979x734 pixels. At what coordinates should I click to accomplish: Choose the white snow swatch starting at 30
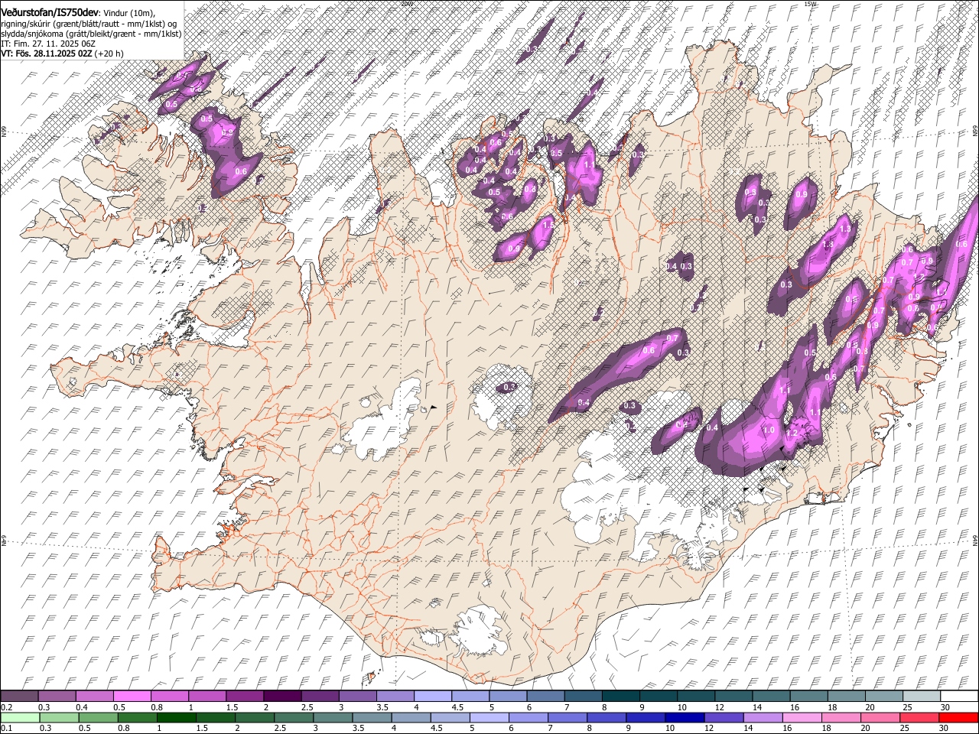coord(959,697)
